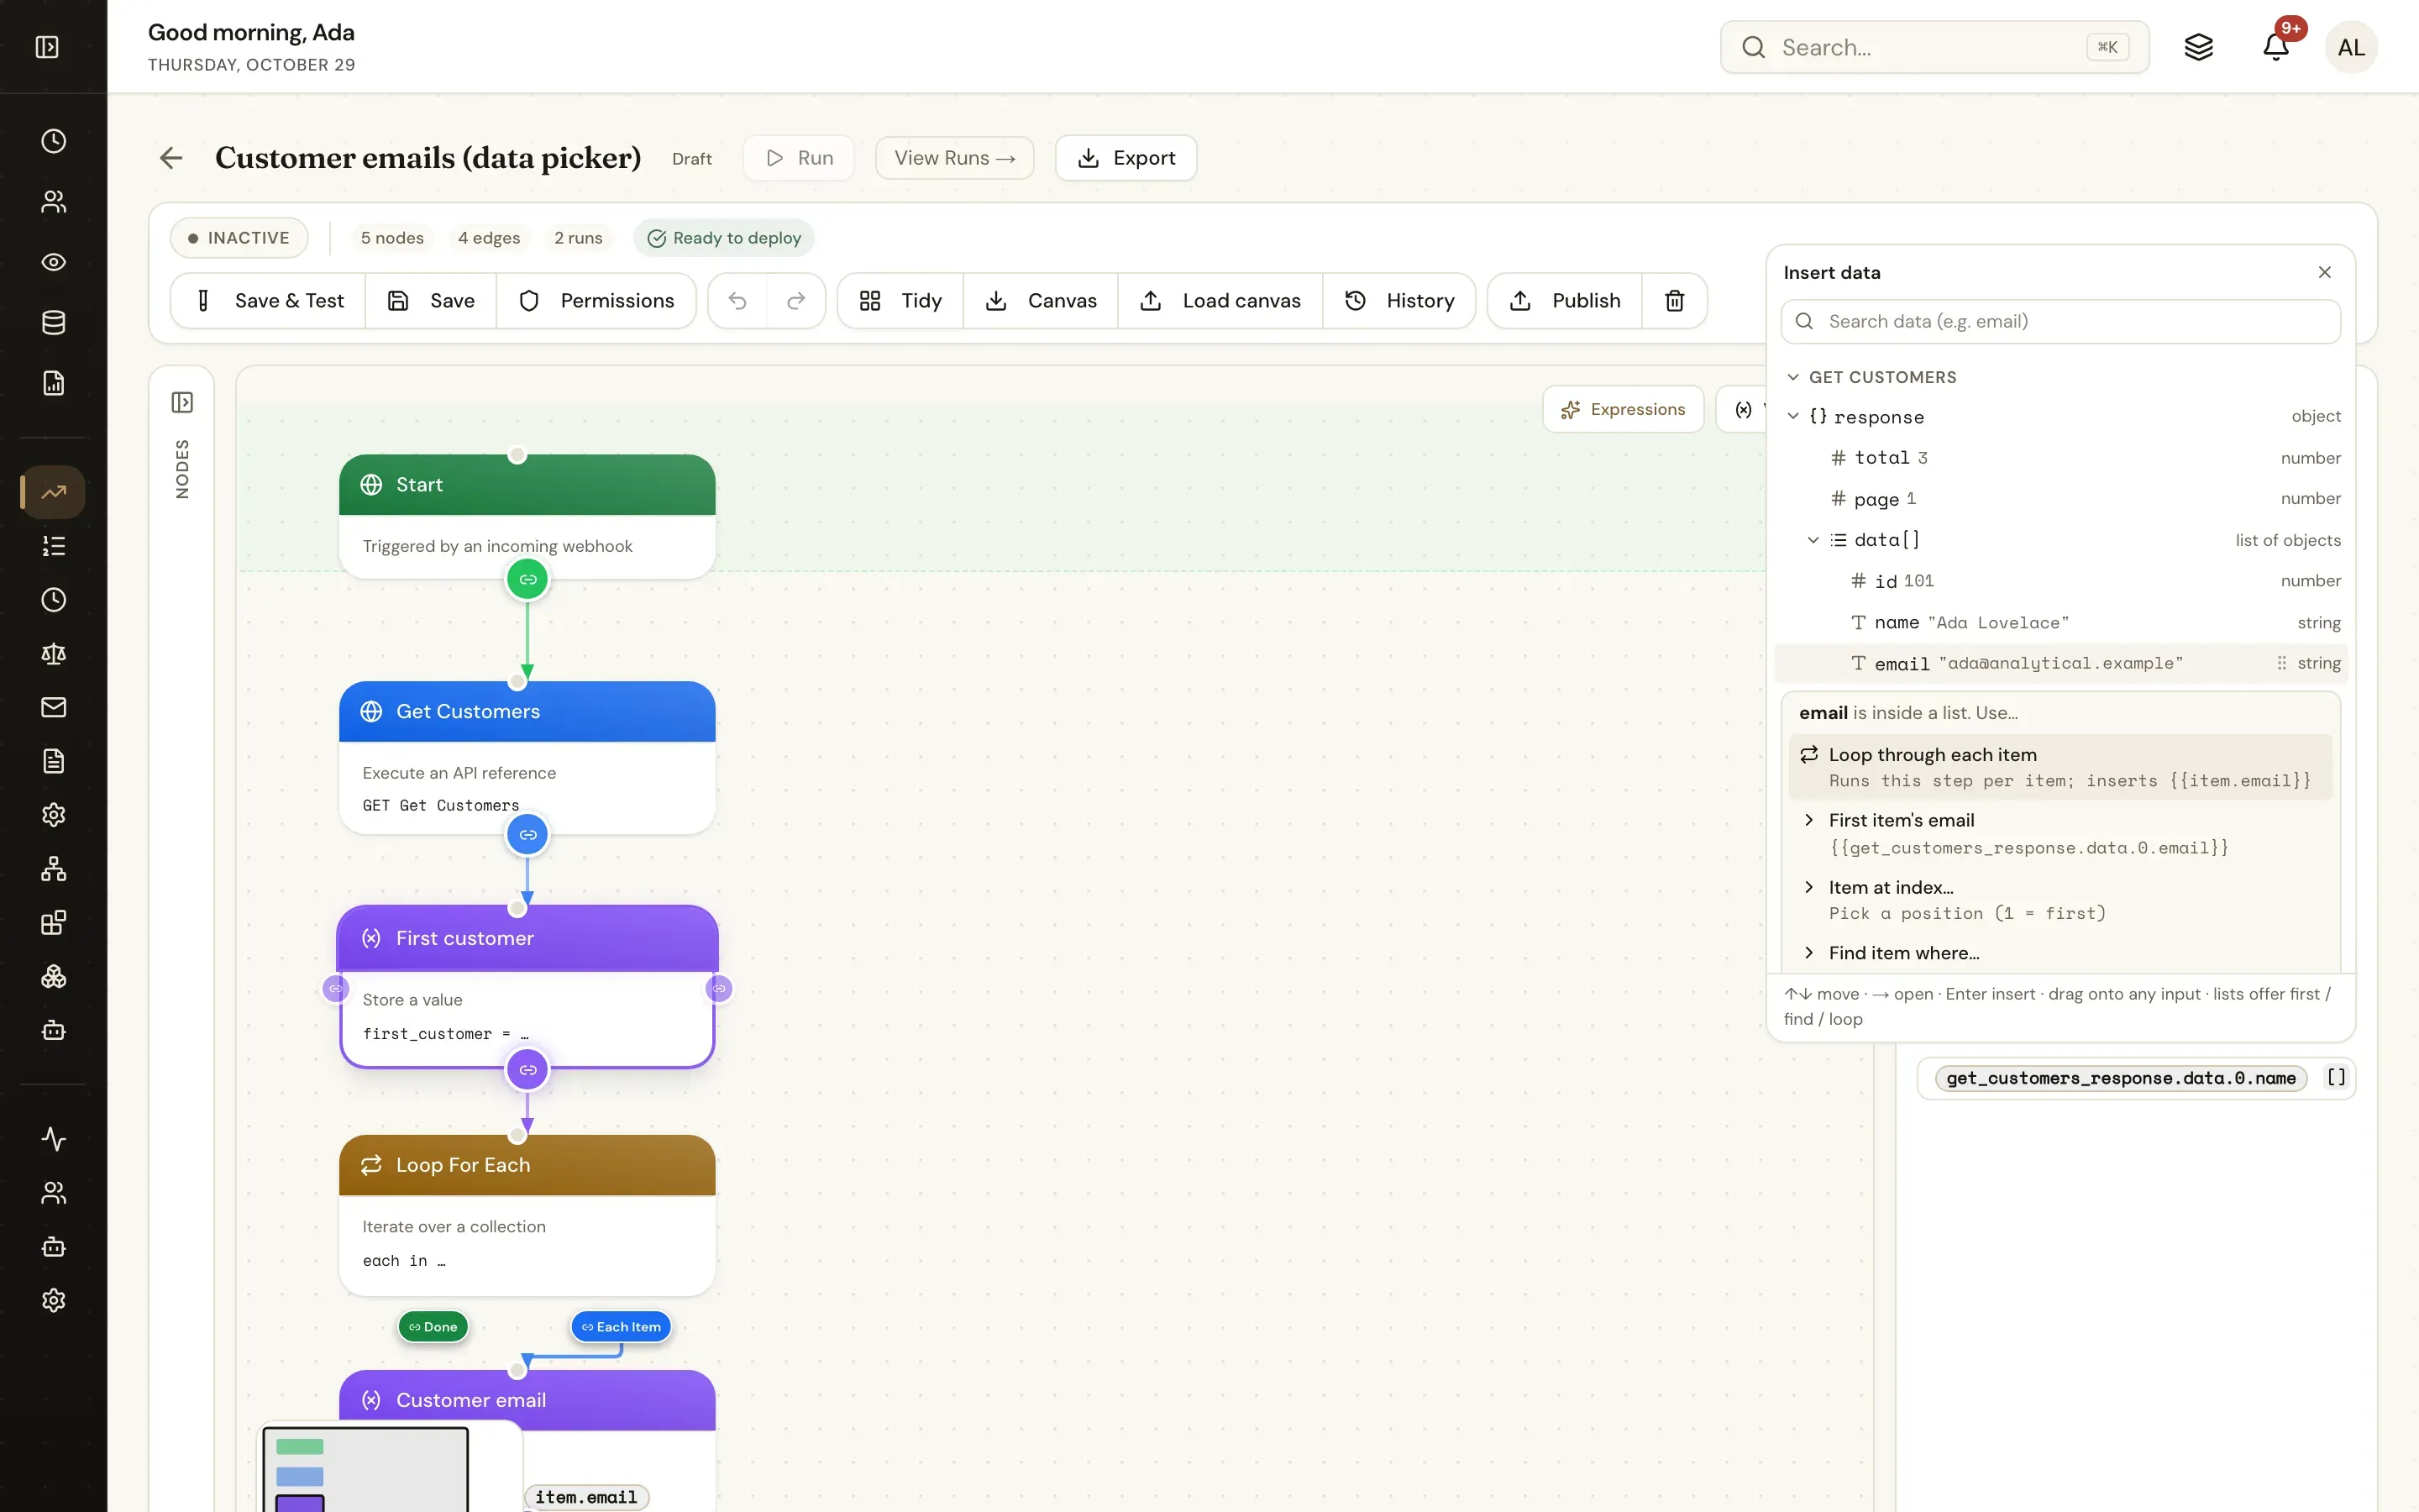This screenshot has width=2419, height=1512.
Task: Delete workflow using the trash icon
Action: (1674, 301)
